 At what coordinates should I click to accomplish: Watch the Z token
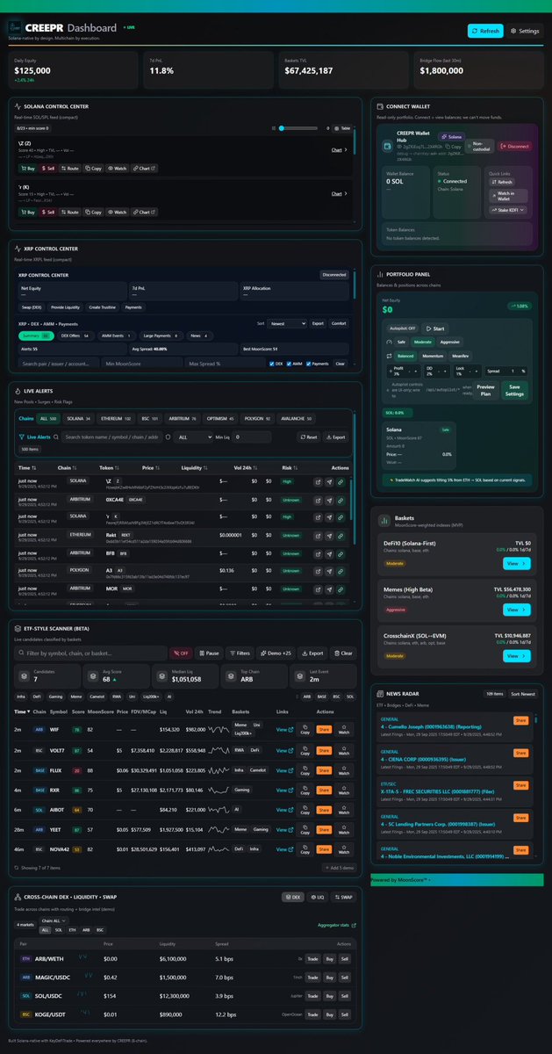(118, 168)
